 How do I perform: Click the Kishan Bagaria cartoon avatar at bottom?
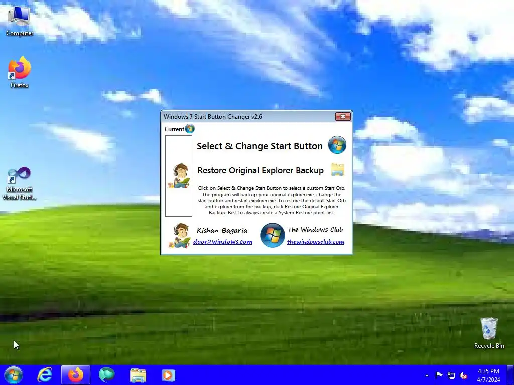(179, 235)
